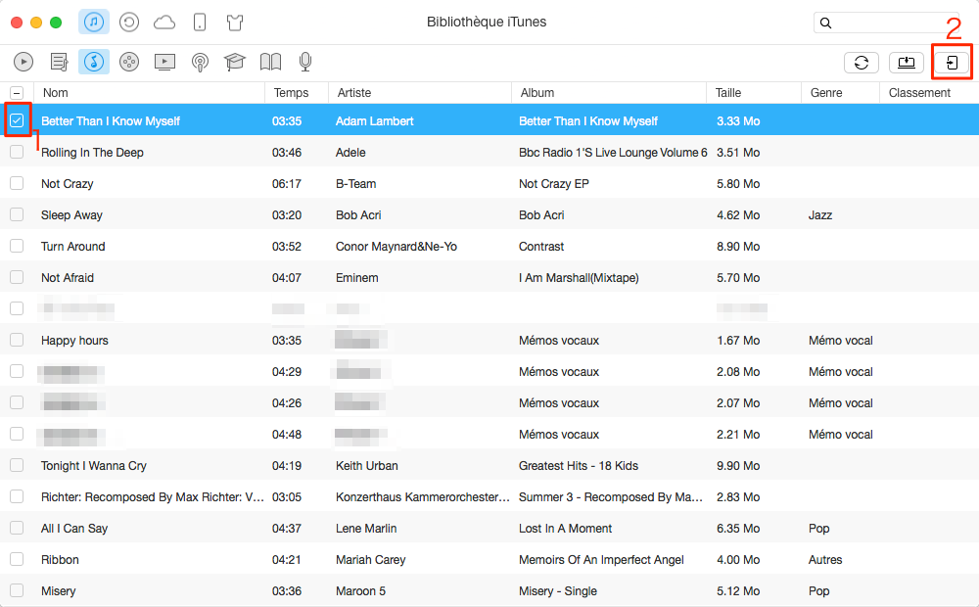Open the t-shirt skin icon
979x607 pixels.
[235, 23]
